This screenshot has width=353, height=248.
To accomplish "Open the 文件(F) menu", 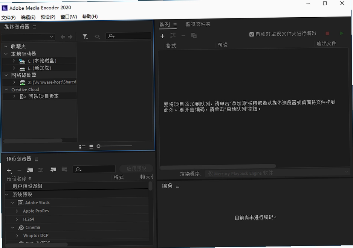I will [9, 18].
